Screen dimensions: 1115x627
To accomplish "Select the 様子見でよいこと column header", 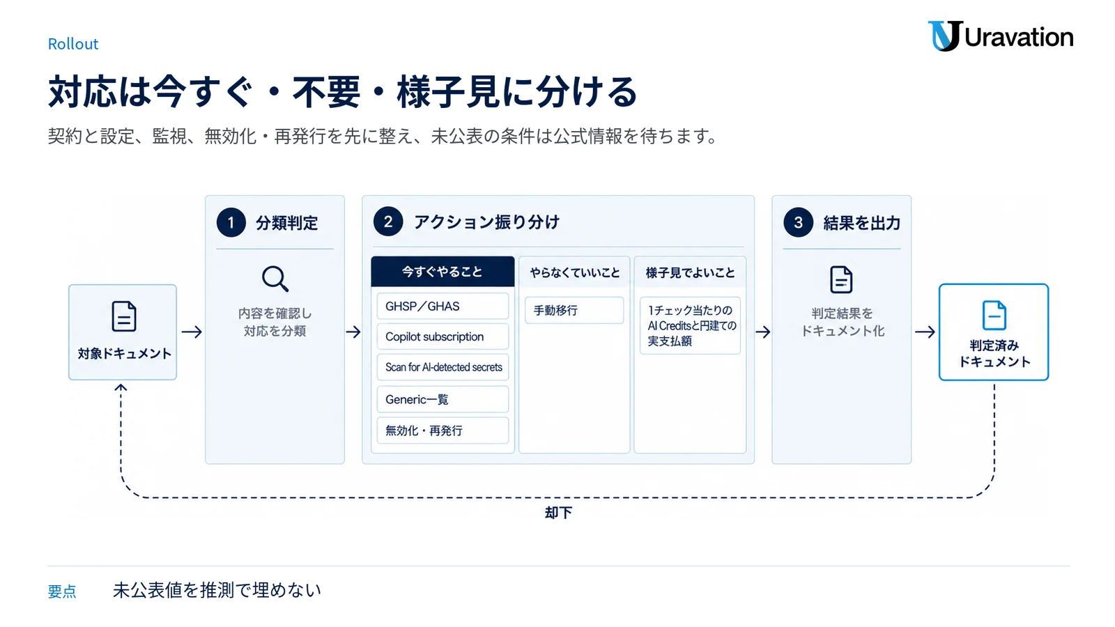I will pyautogui.click(x=690, y=272).
